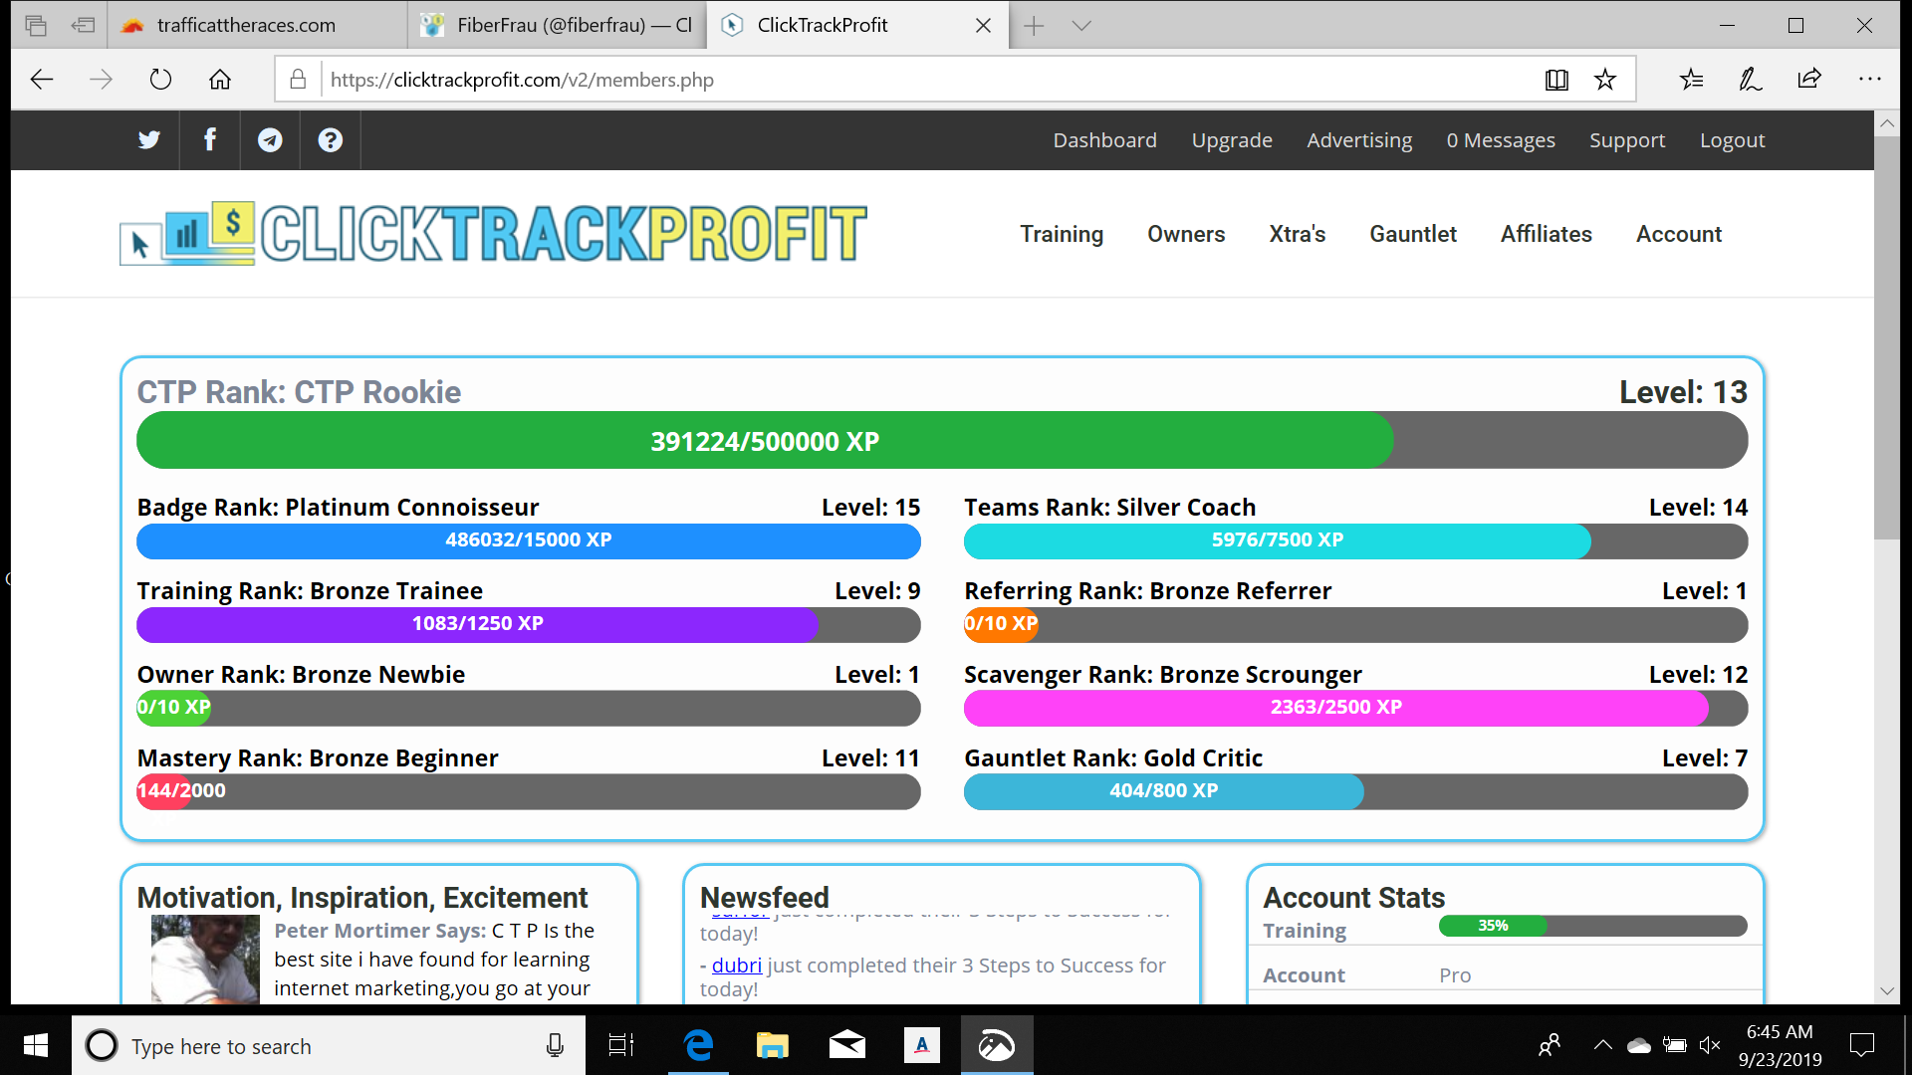
Task: Click the ClickTrackProfit logo
Action: tap(493, 234)
